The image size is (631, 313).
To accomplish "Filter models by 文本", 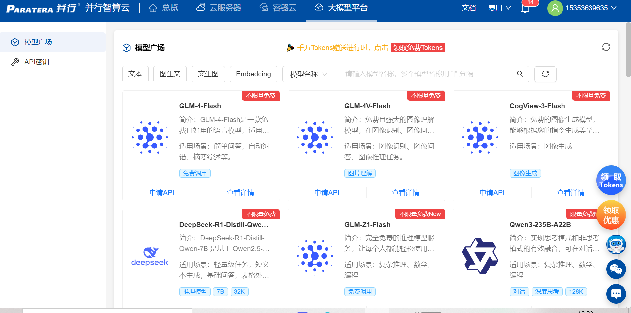I will coord(135,74).
